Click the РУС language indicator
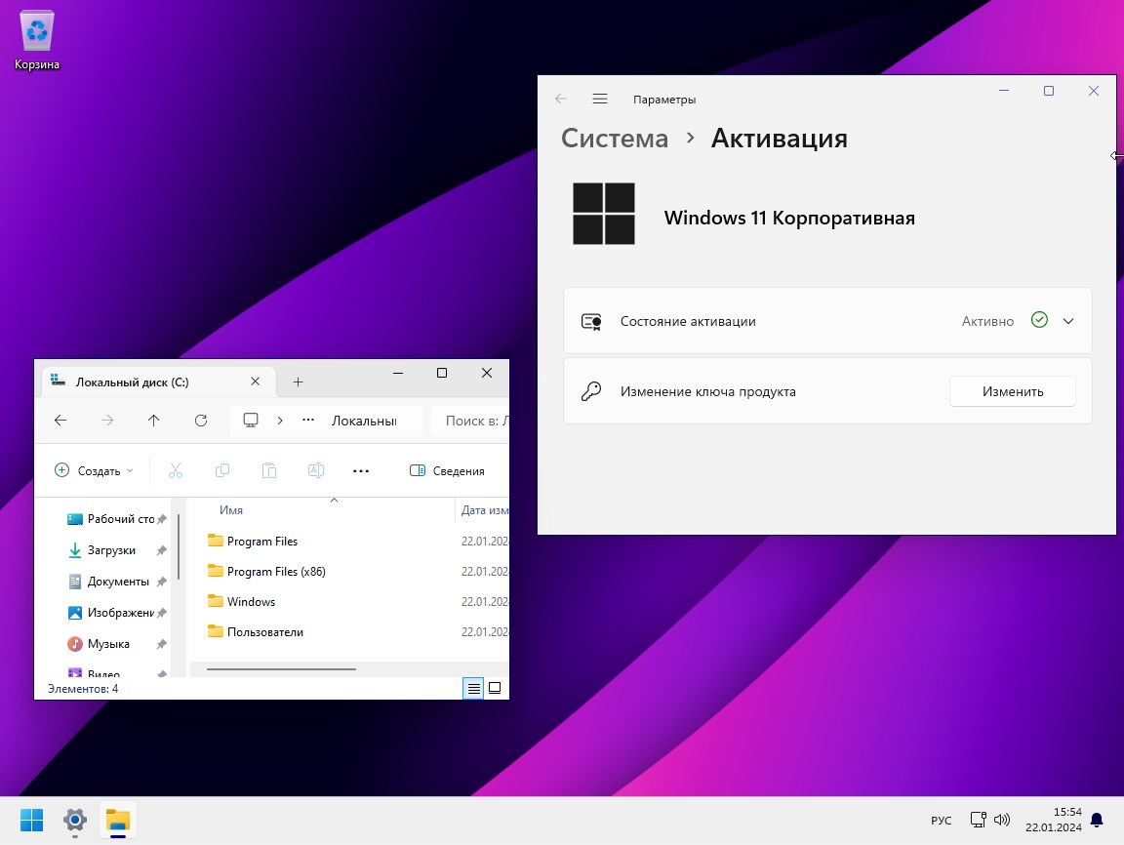Screen dimensions: 1124x845 tap(942, 821)
